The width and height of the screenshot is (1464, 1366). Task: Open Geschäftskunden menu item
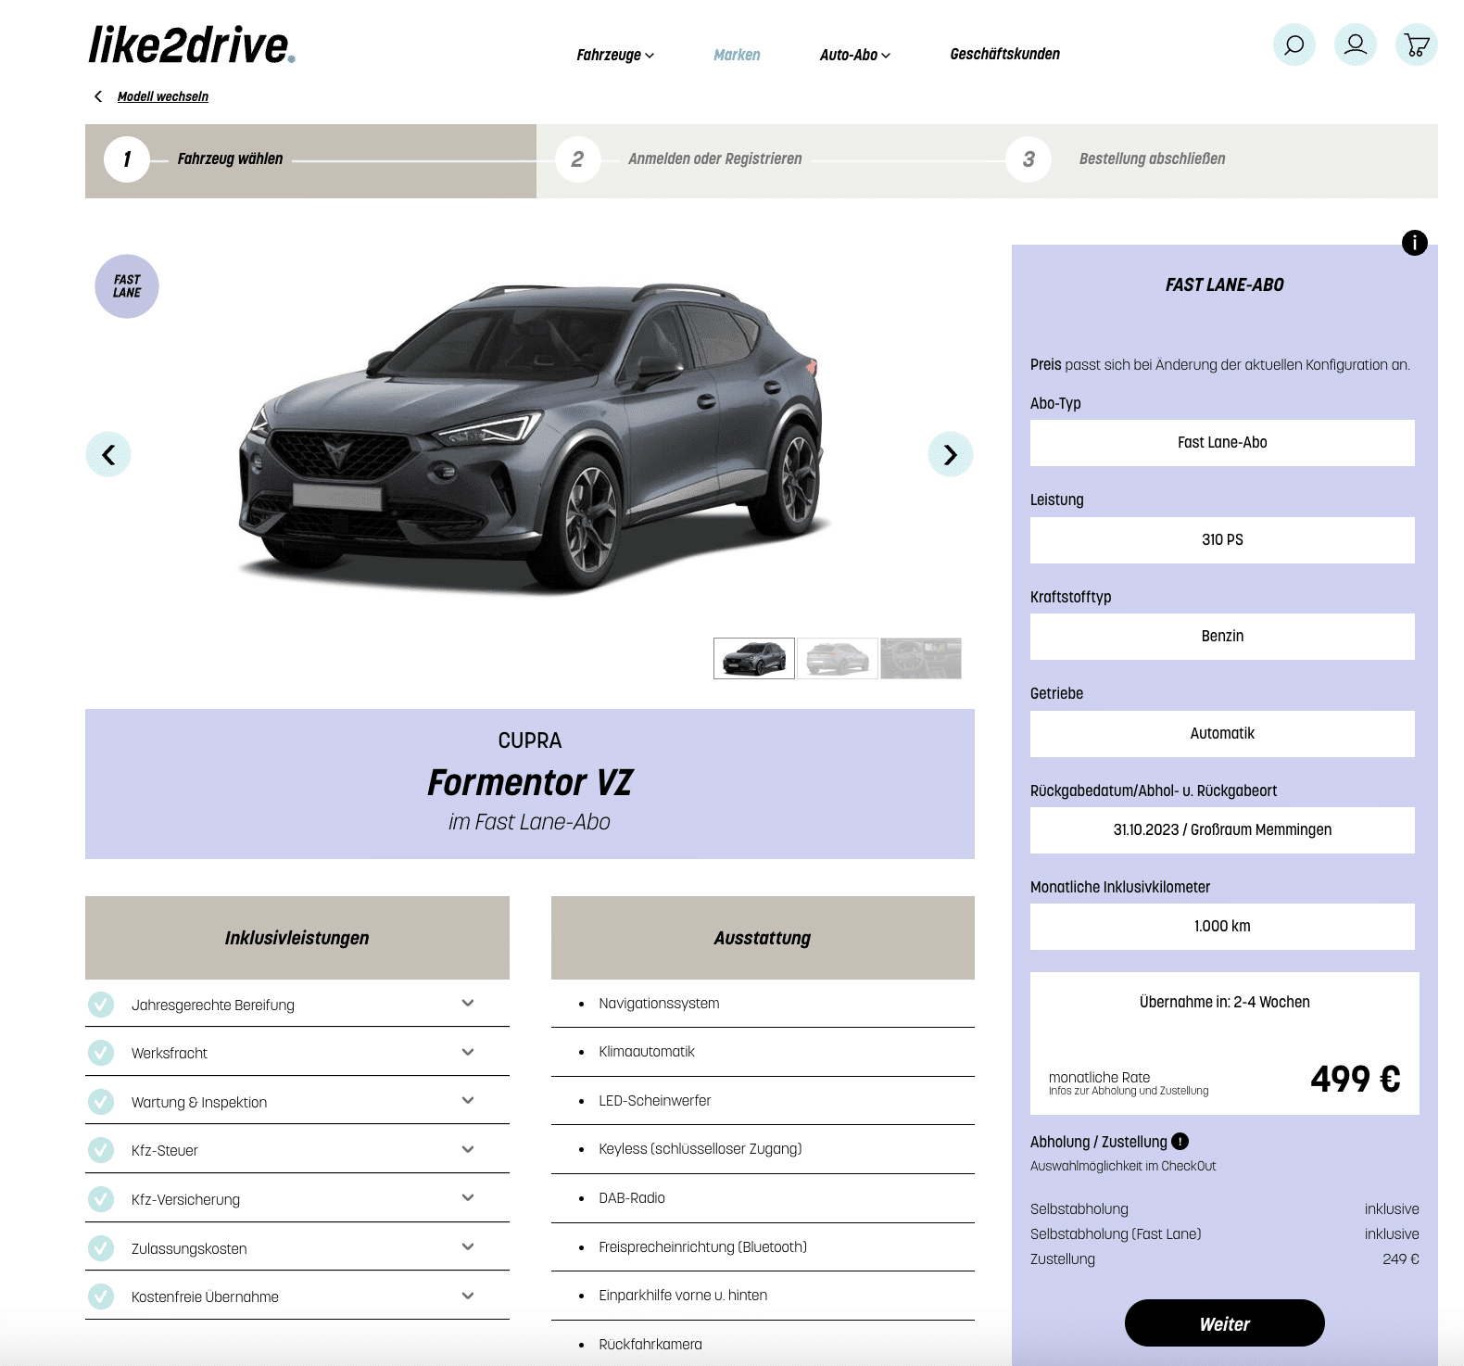coord(1004,54)
